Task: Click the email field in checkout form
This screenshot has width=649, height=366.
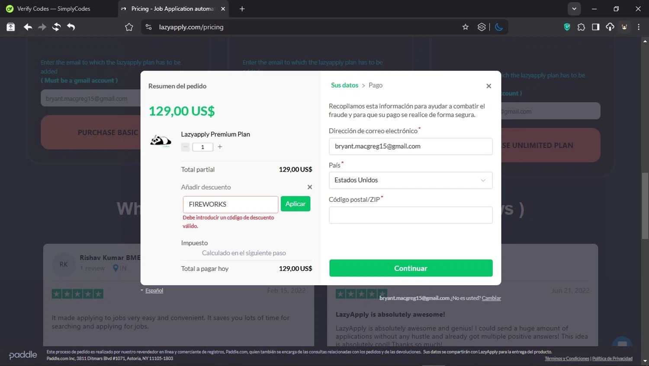Action: point(411,146)
